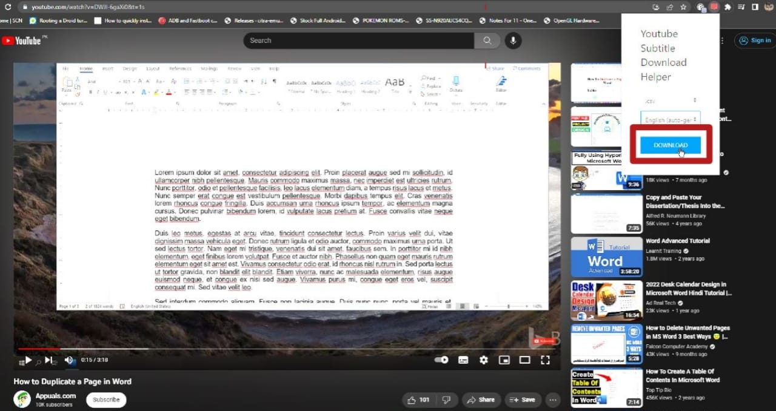Screen dimensions: 776x411
Task: Click the share page icon in address bar
Action: (670, 7)
